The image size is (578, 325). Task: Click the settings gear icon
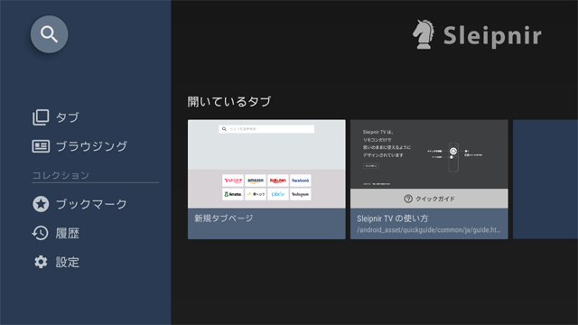41,262
